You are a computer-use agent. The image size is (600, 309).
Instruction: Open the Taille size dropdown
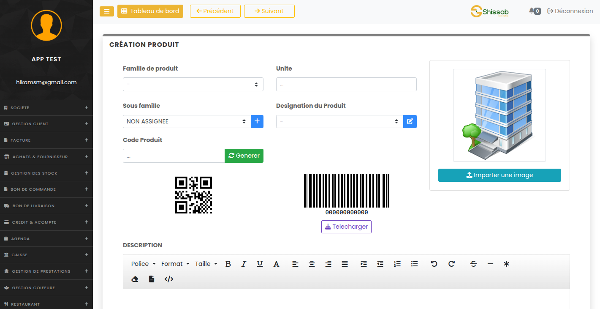point(206,264)
